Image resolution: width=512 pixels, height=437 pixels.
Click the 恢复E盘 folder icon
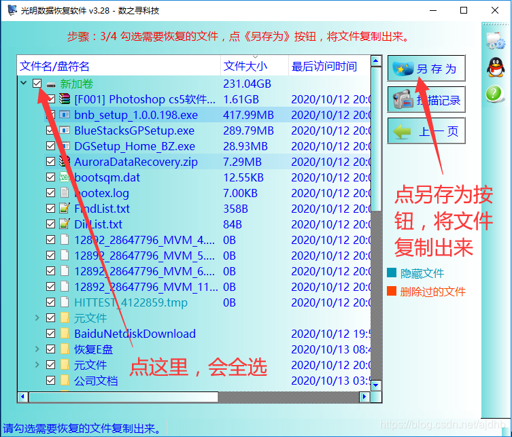65,349
